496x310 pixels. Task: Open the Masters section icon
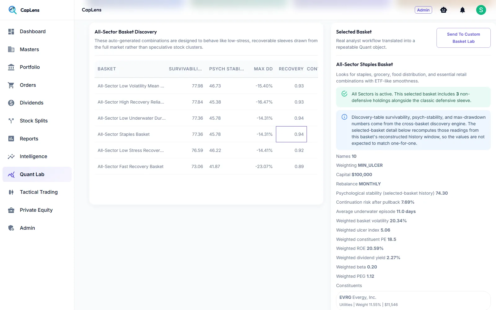[11, 49]
